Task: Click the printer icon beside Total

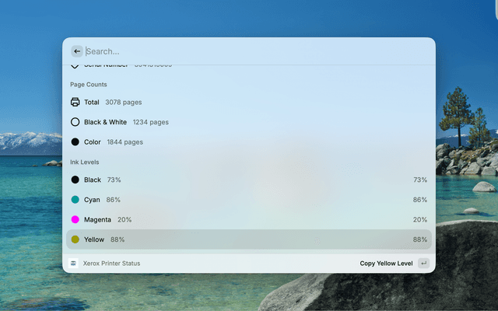Action: [x=75, y=102]
